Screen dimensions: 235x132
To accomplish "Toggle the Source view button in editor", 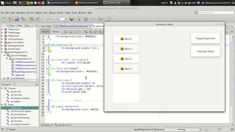I will (x=46, y=32).
